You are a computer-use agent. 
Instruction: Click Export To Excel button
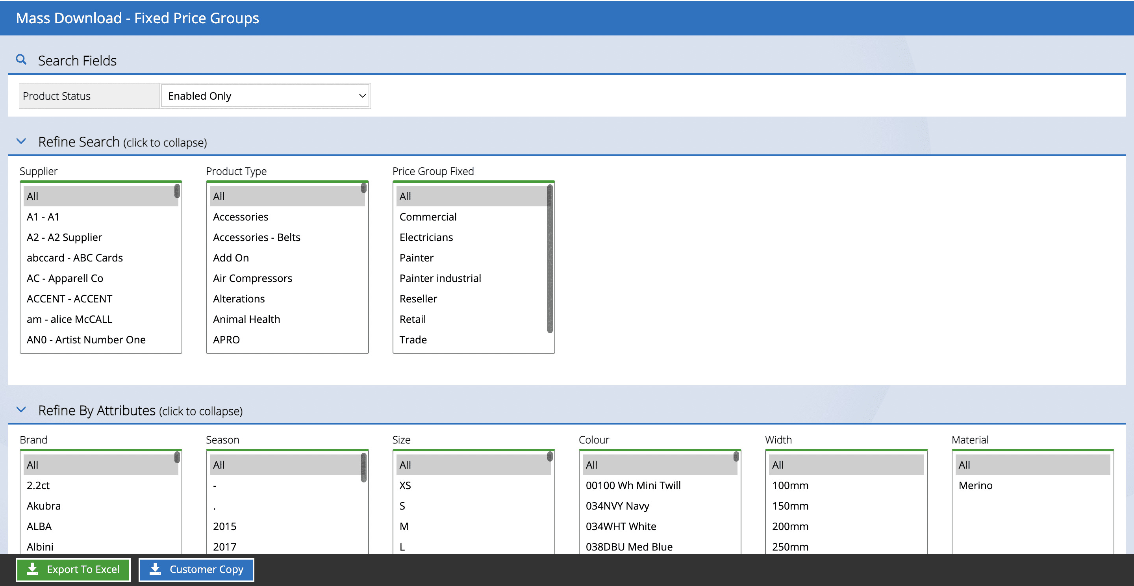coord(73,570)
